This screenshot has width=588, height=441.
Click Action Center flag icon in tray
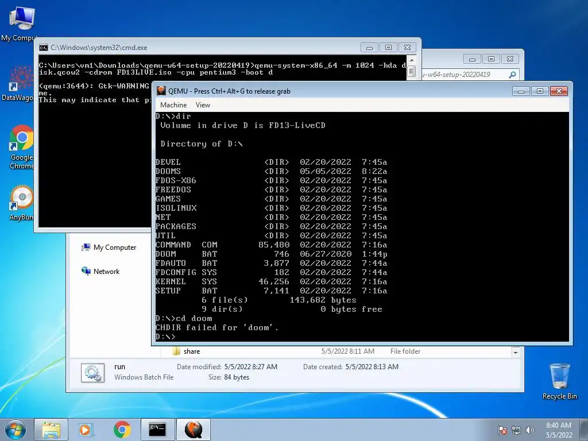502,430
